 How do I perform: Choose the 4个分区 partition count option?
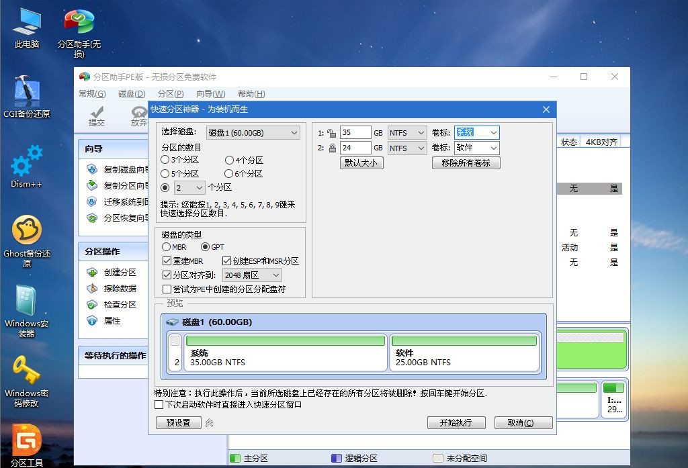228,161
